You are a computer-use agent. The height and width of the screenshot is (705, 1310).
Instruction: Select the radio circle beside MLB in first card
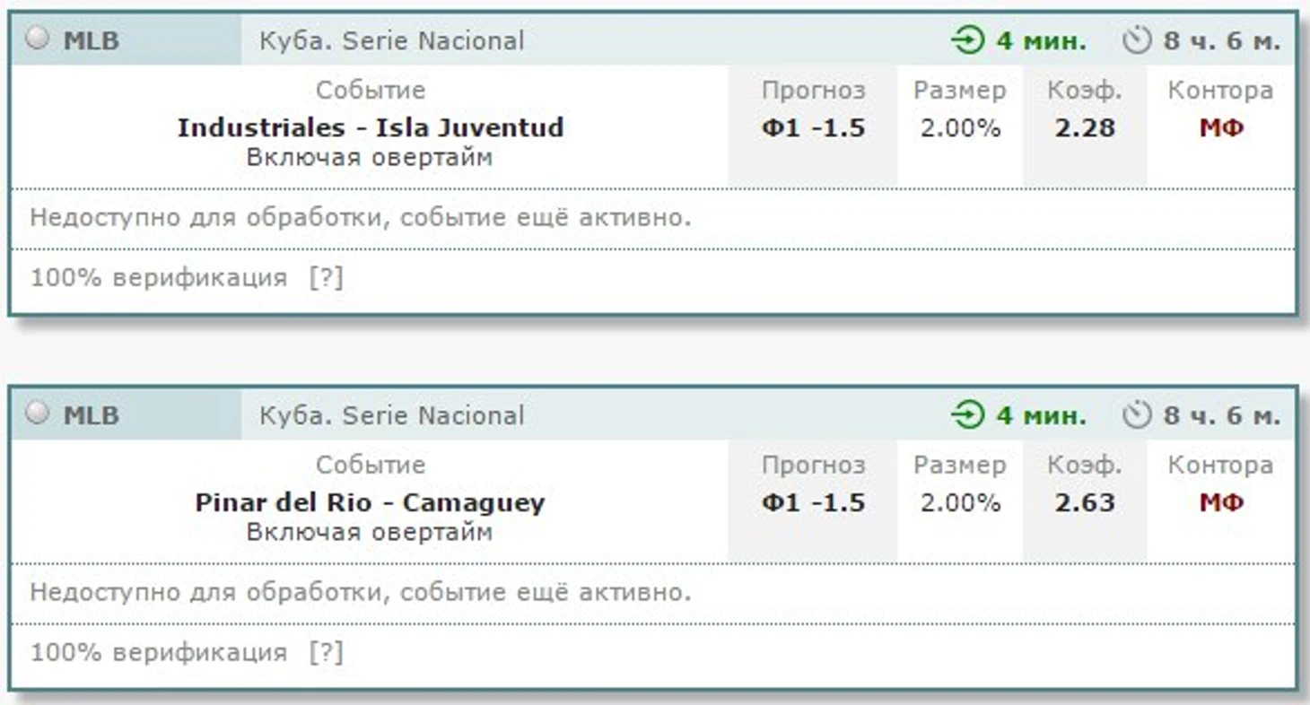coord(37,39)
